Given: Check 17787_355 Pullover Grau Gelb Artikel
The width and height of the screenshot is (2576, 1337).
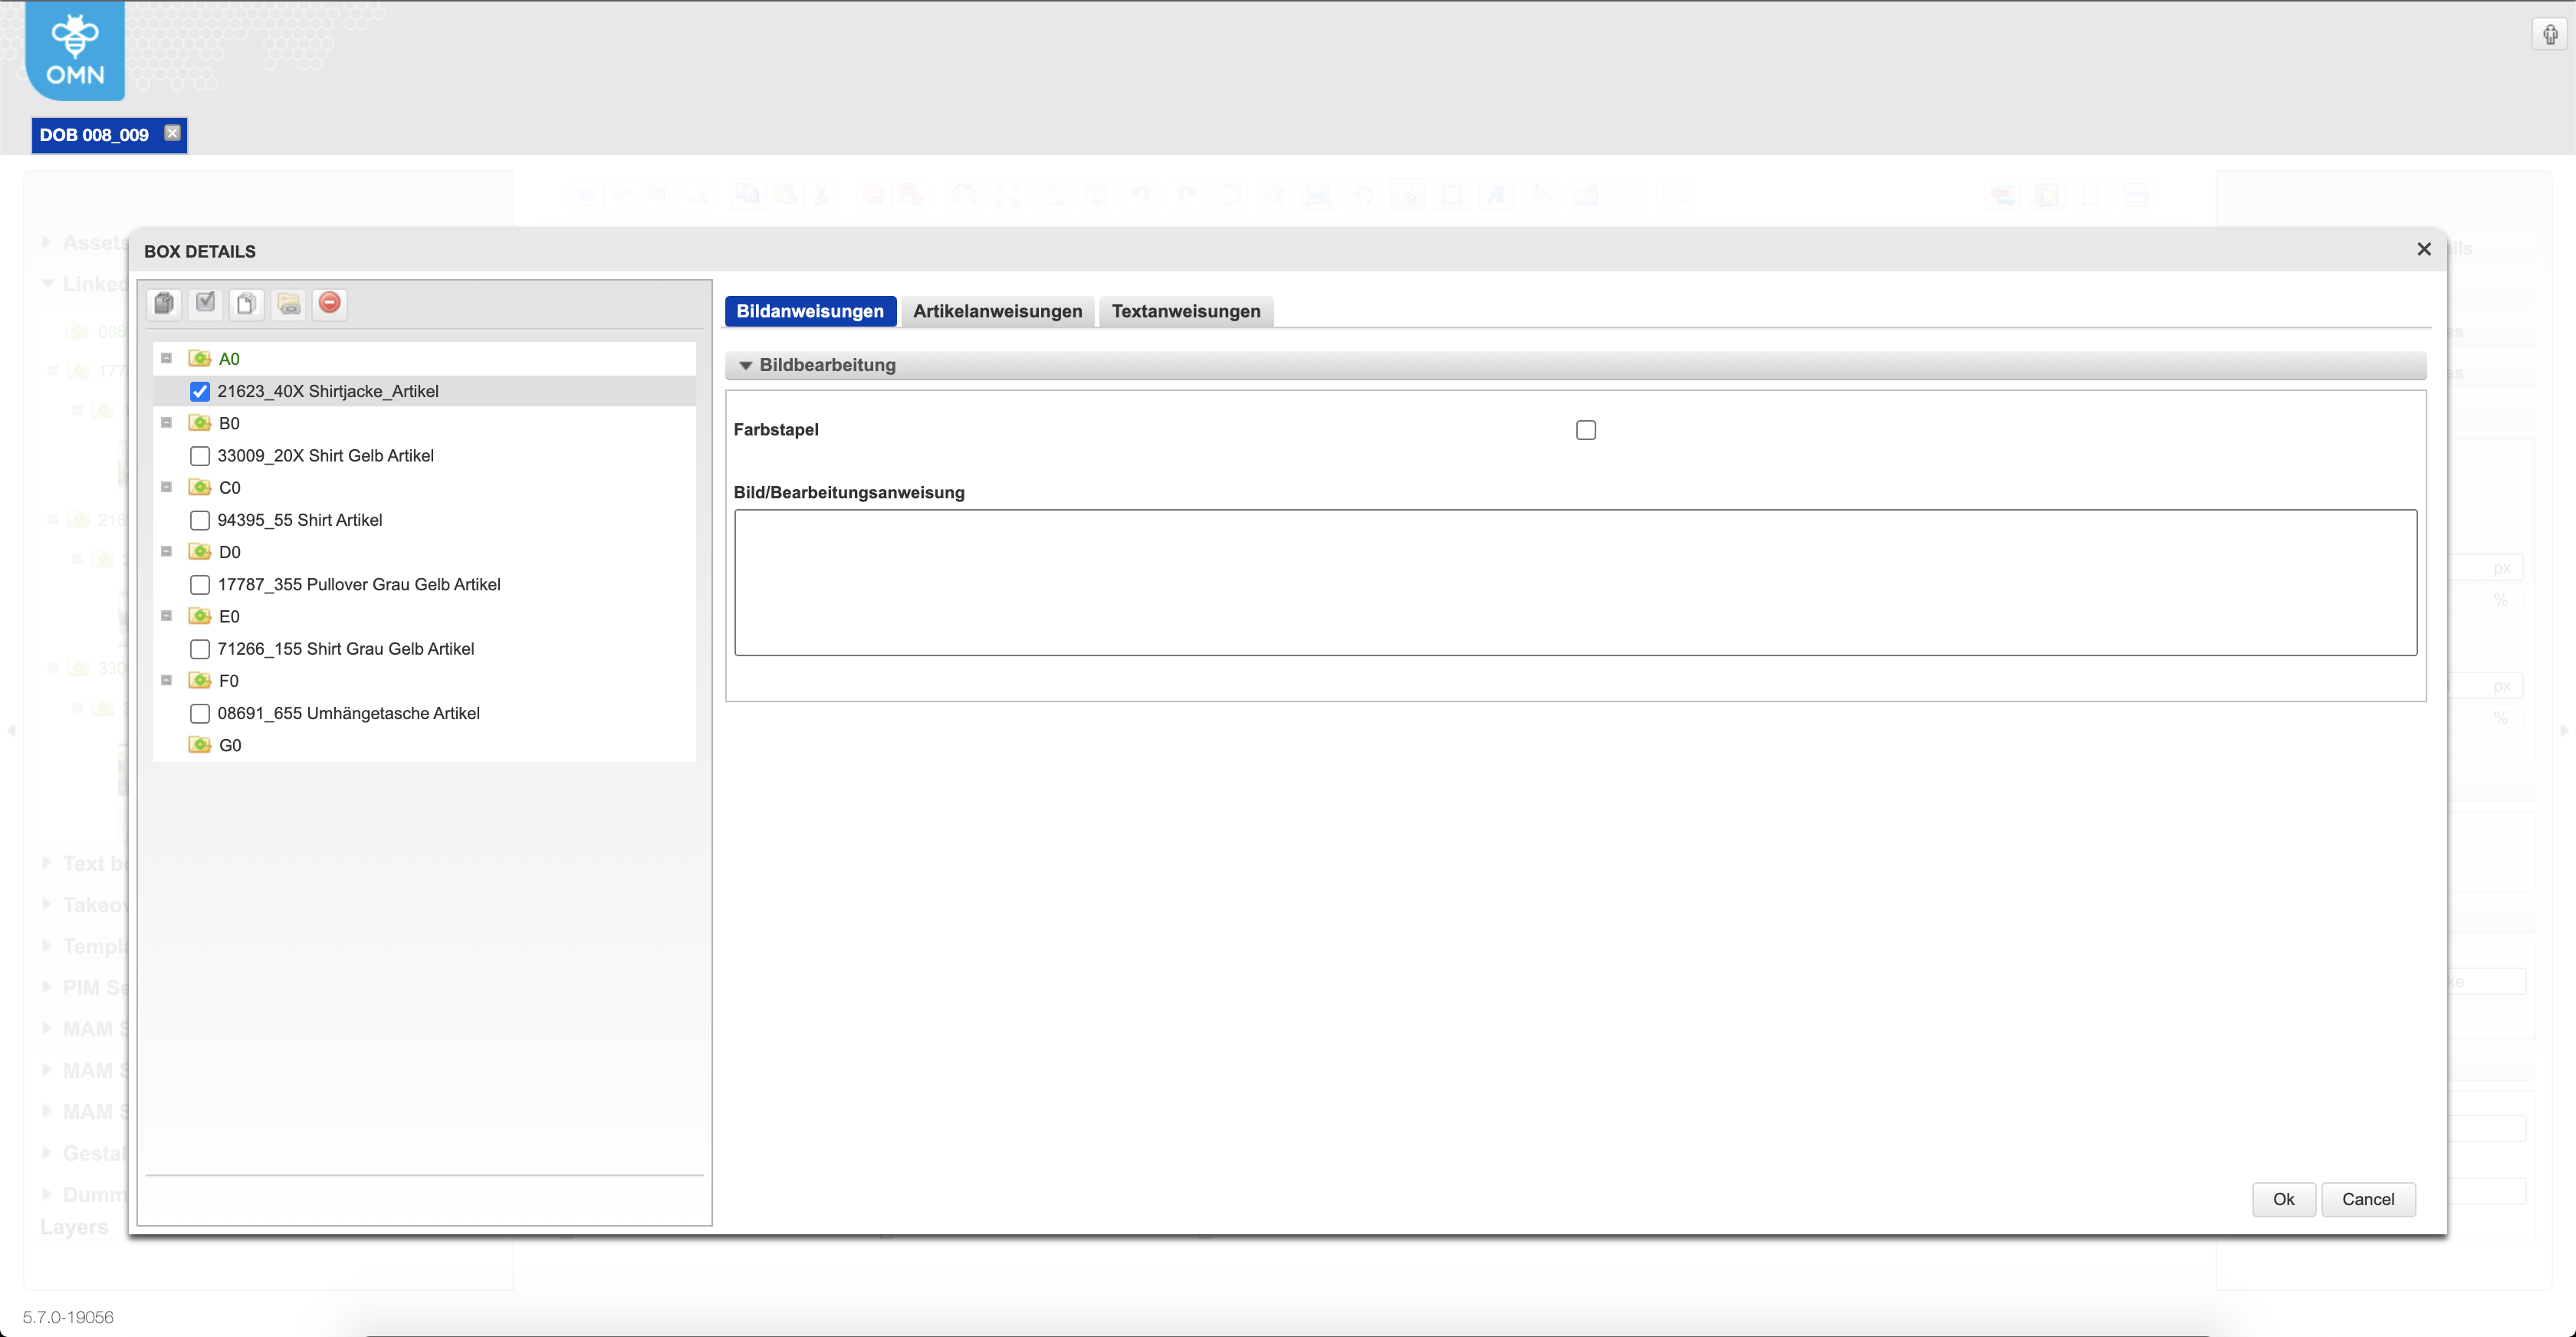Looking at the screenshot, I should [x=200, y=584].
